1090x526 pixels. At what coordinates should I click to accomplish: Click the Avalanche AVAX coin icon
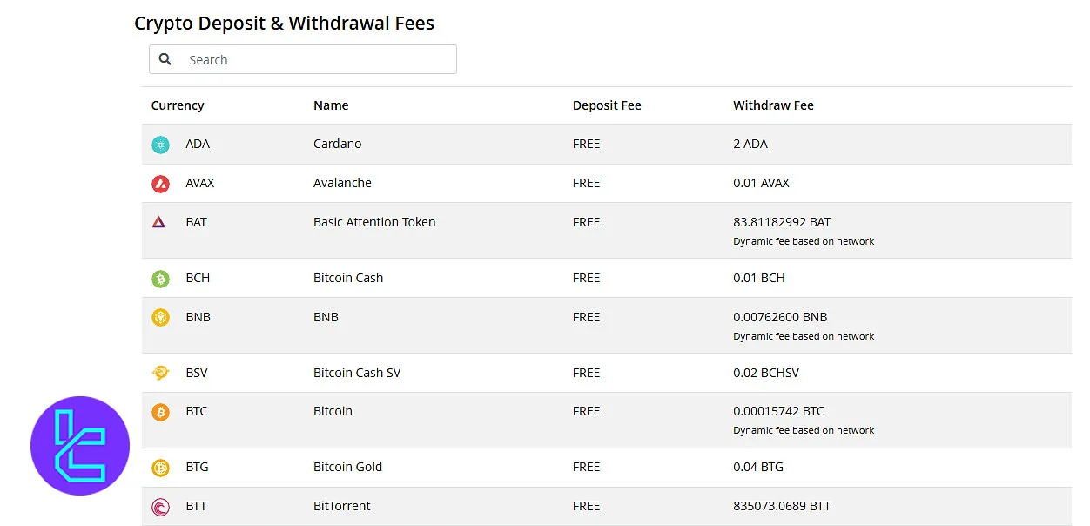(160, 184)
